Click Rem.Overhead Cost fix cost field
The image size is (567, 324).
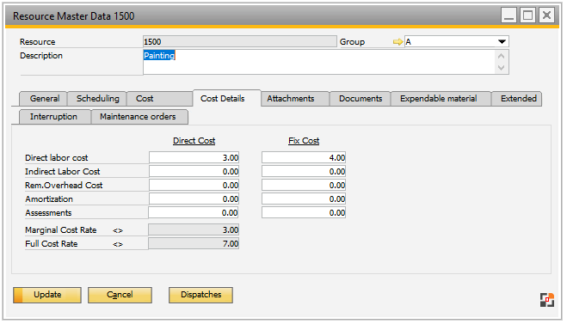click(304, 186)
